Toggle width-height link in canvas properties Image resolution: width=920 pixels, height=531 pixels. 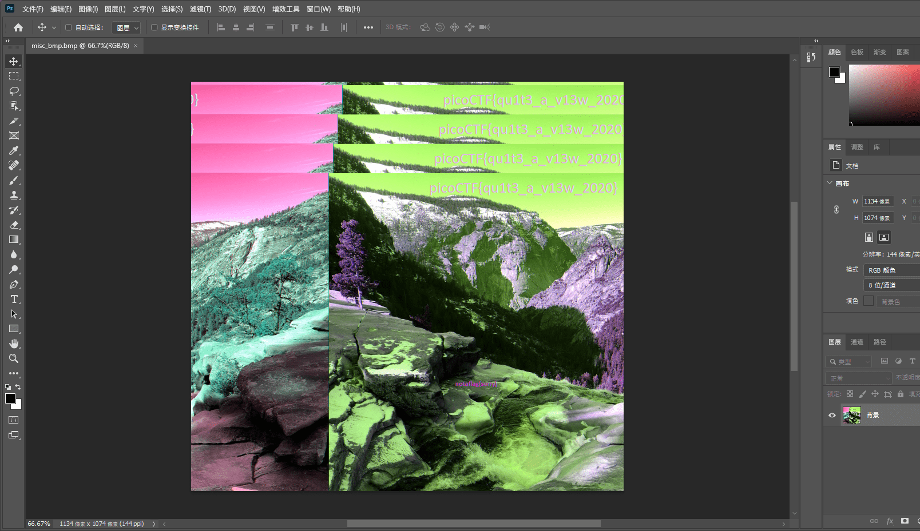click(836, 210)
